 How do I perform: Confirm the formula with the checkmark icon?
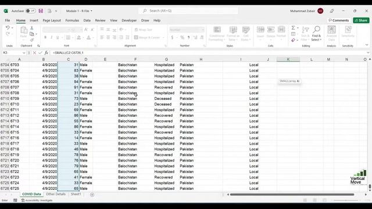[40, 53]
